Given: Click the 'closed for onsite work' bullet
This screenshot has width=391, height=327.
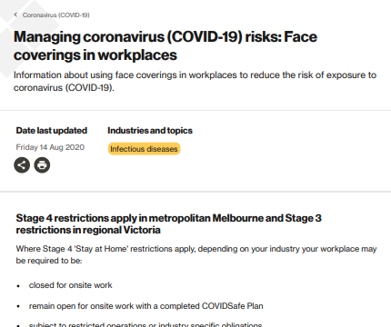Looking at the screenshot, I should pos(70,285).
